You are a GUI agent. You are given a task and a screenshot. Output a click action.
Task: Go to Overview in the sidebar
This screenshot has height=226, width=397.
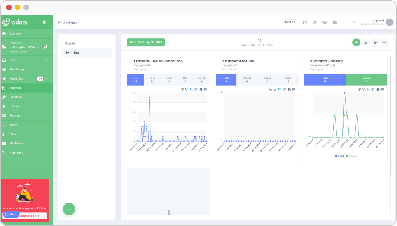(26, 34)
